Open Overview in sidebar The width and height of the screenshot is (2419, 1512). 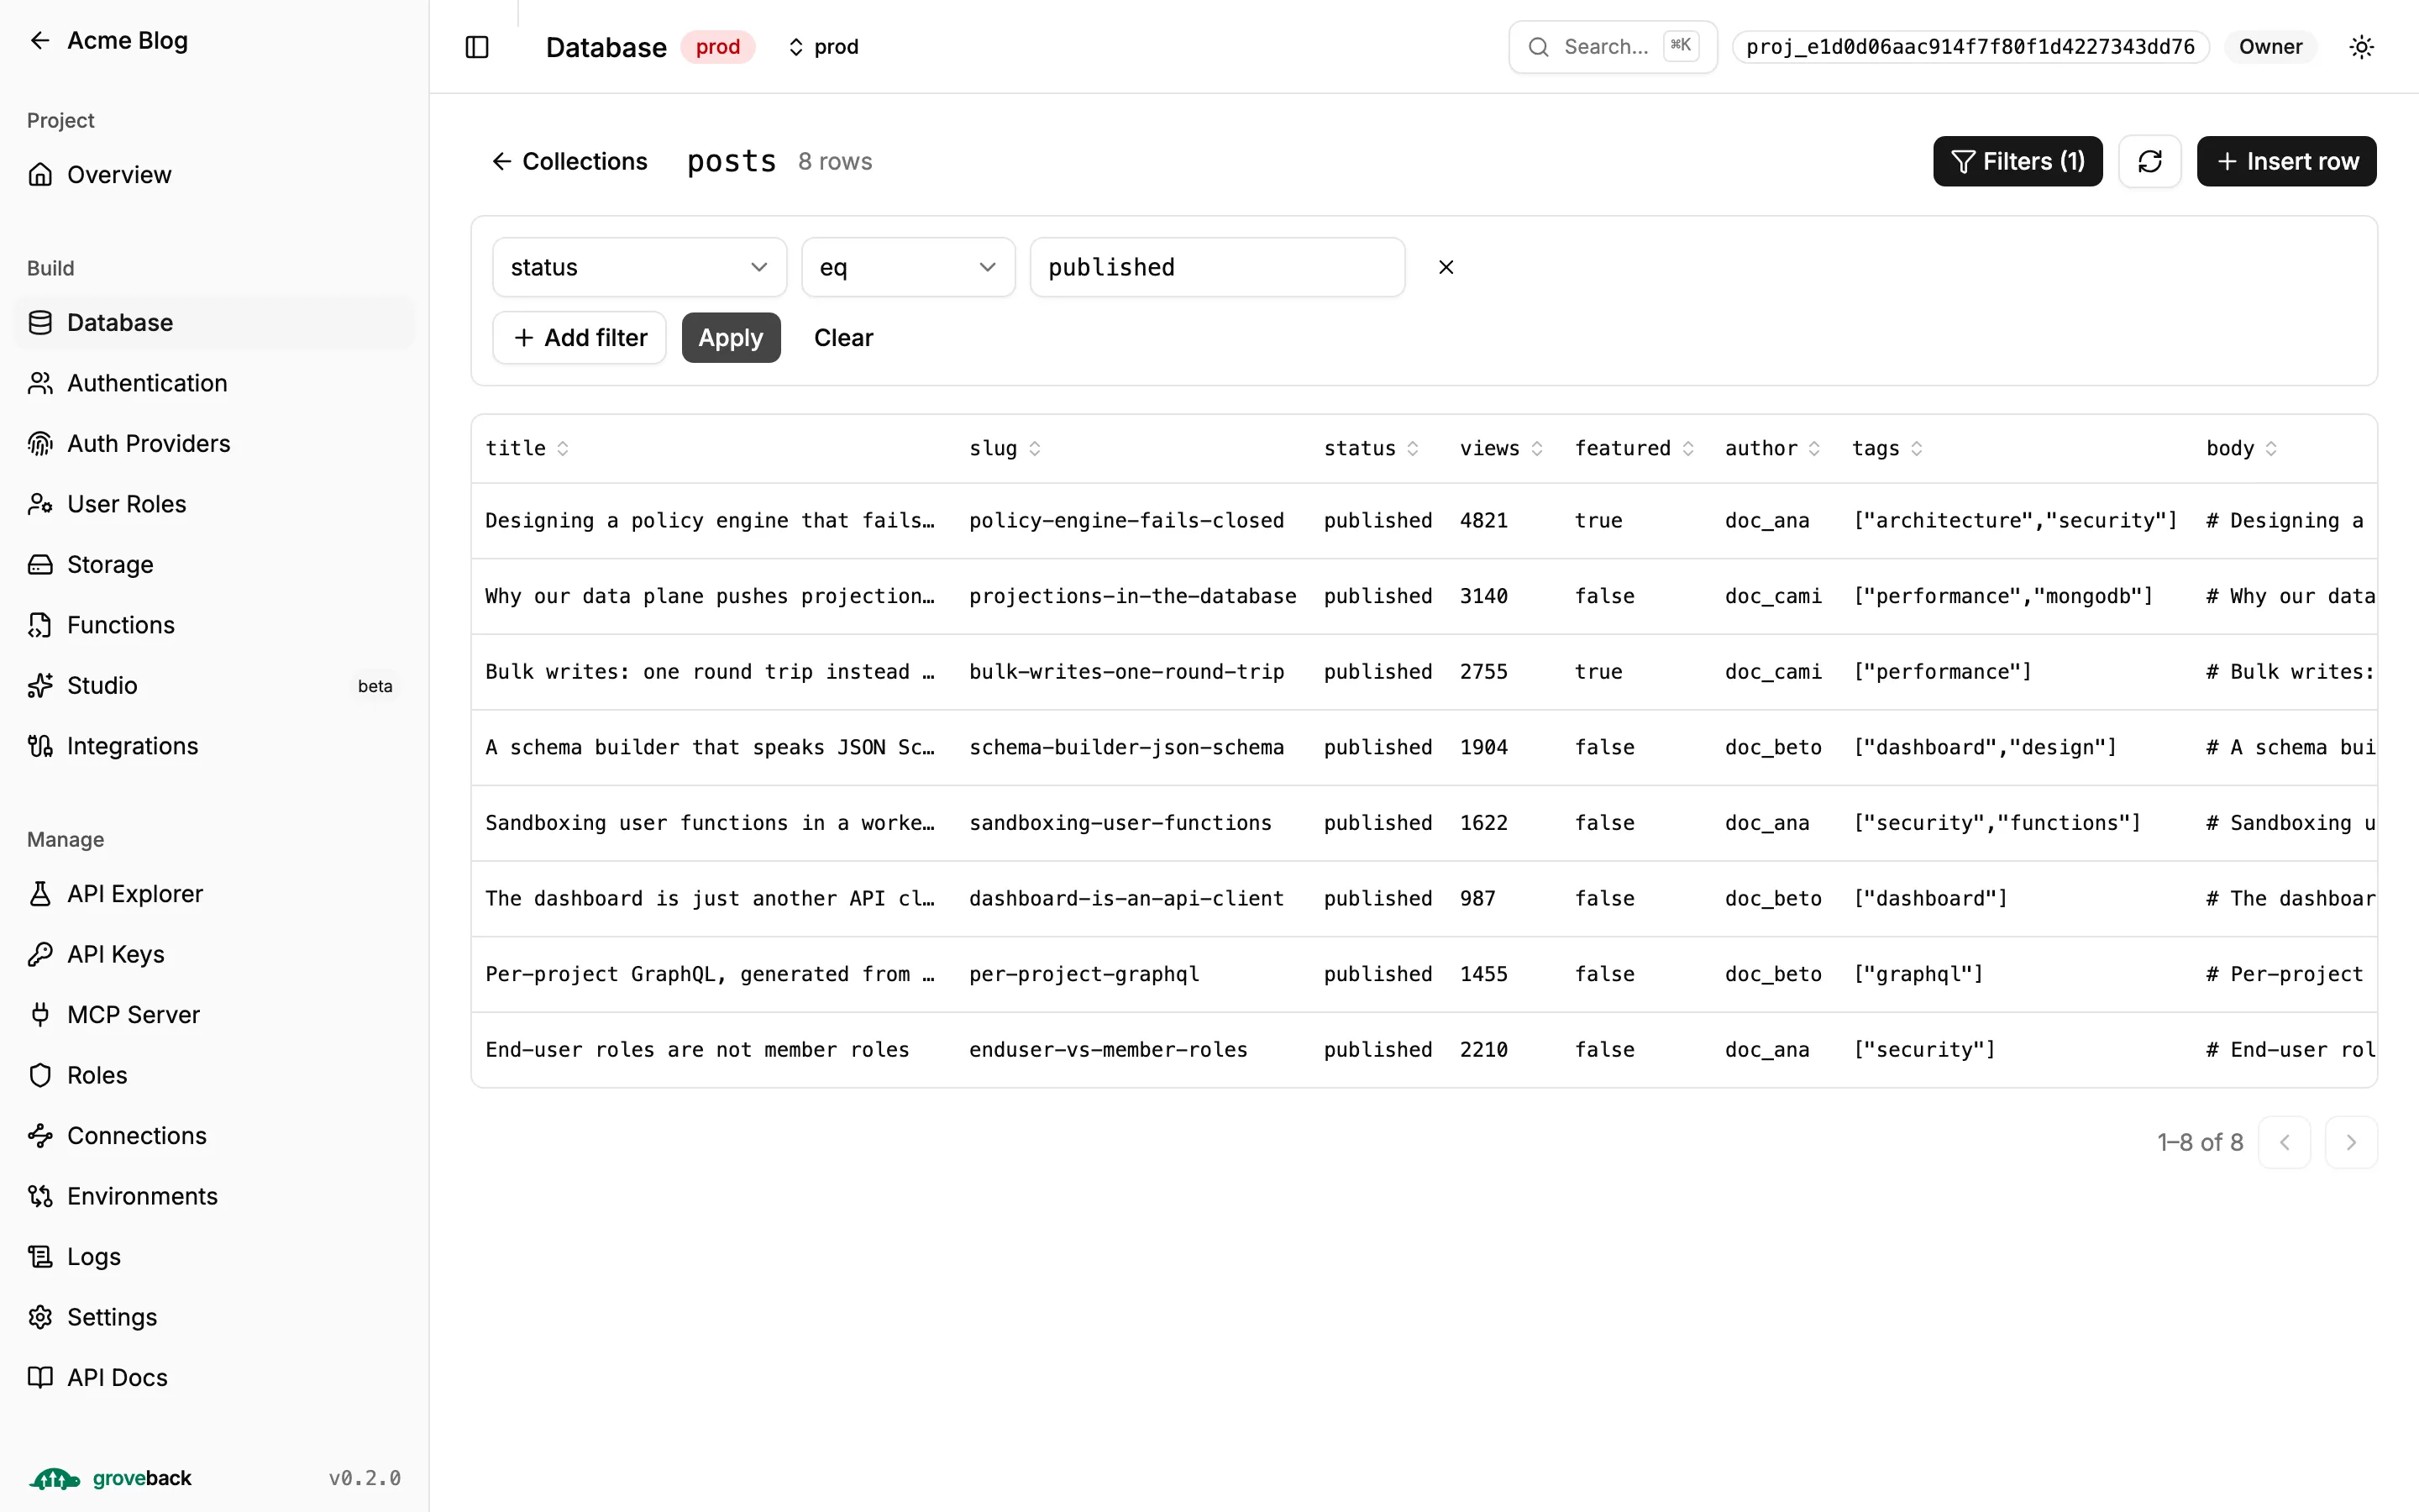[x=214, y=175]
